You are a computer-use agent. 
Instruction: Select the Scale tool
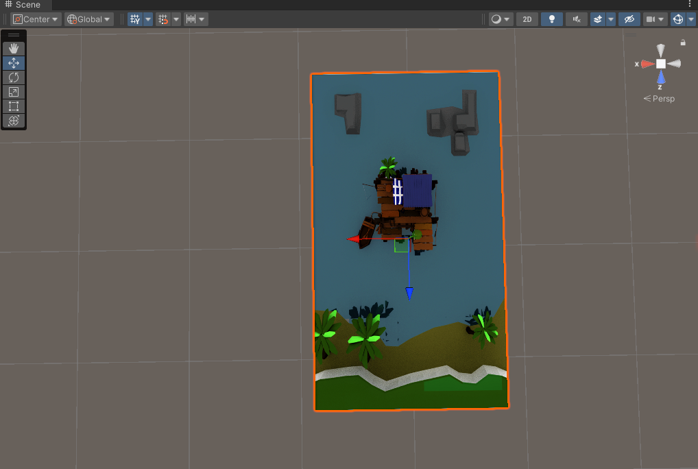point(14,92)
